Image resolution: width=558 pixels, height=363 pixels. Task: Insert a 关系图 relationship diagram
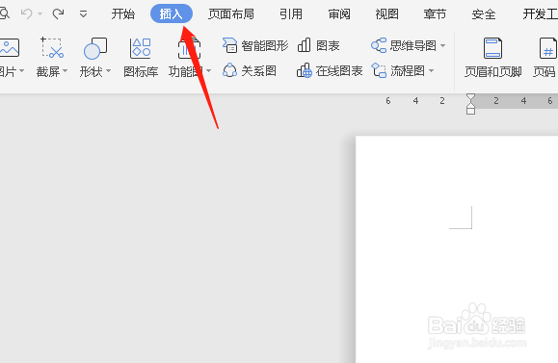(250, 70)
